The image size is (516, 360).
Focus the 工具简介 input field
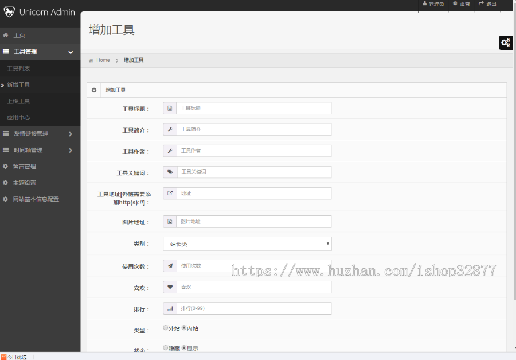point(254,130)
